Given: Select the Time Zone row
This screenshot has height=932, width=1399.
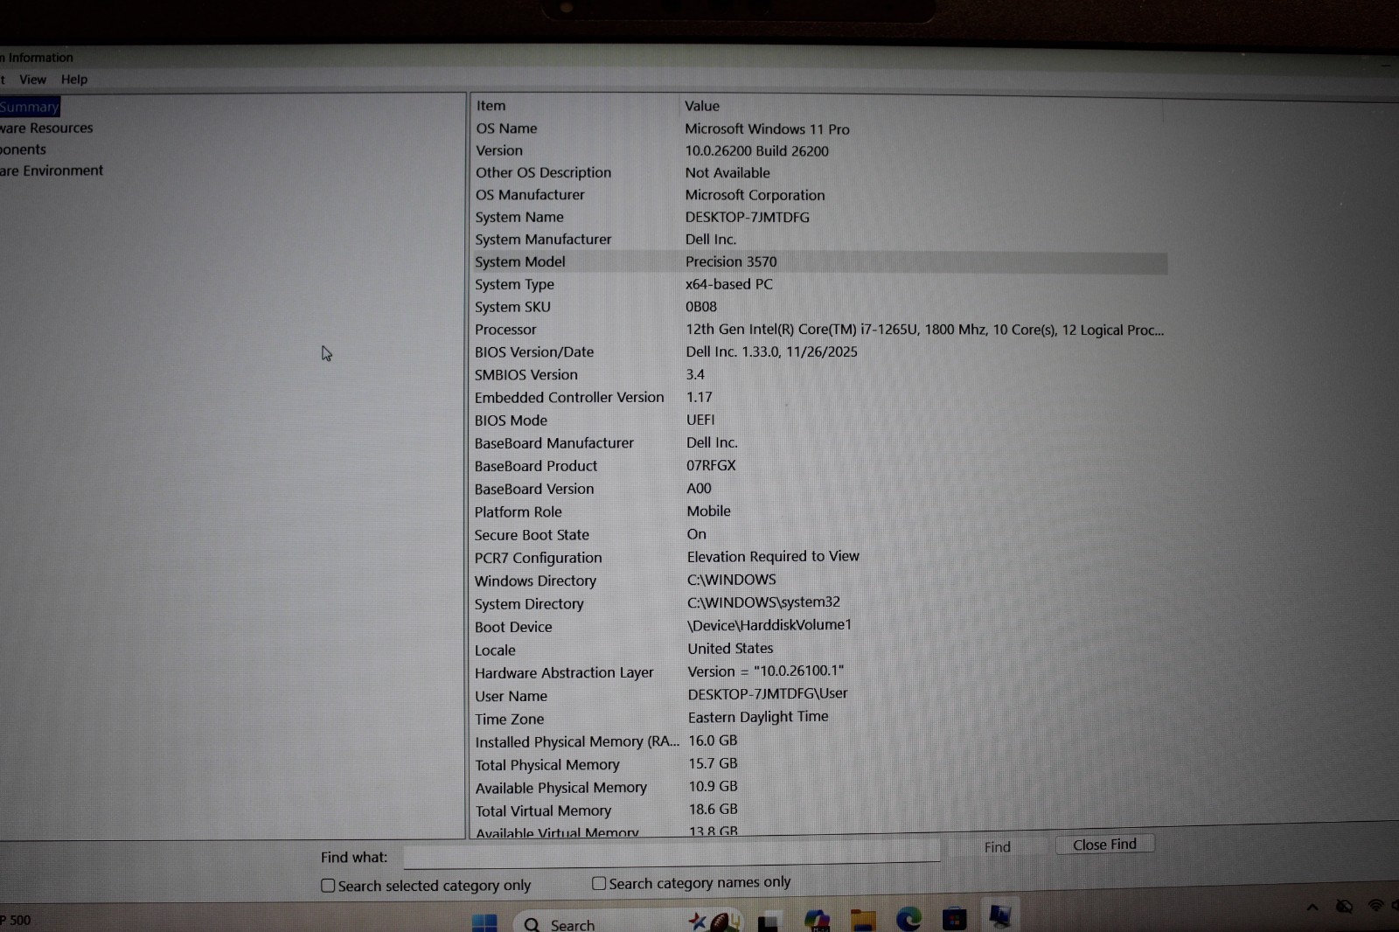Looking at the screenshot, I should [819, 718].
